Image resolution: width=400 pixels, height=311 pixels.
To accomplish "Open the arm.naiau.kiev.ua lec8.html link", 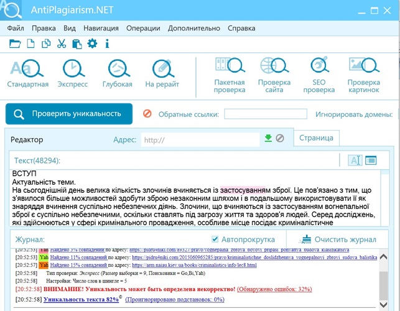I will click(194, 265).
